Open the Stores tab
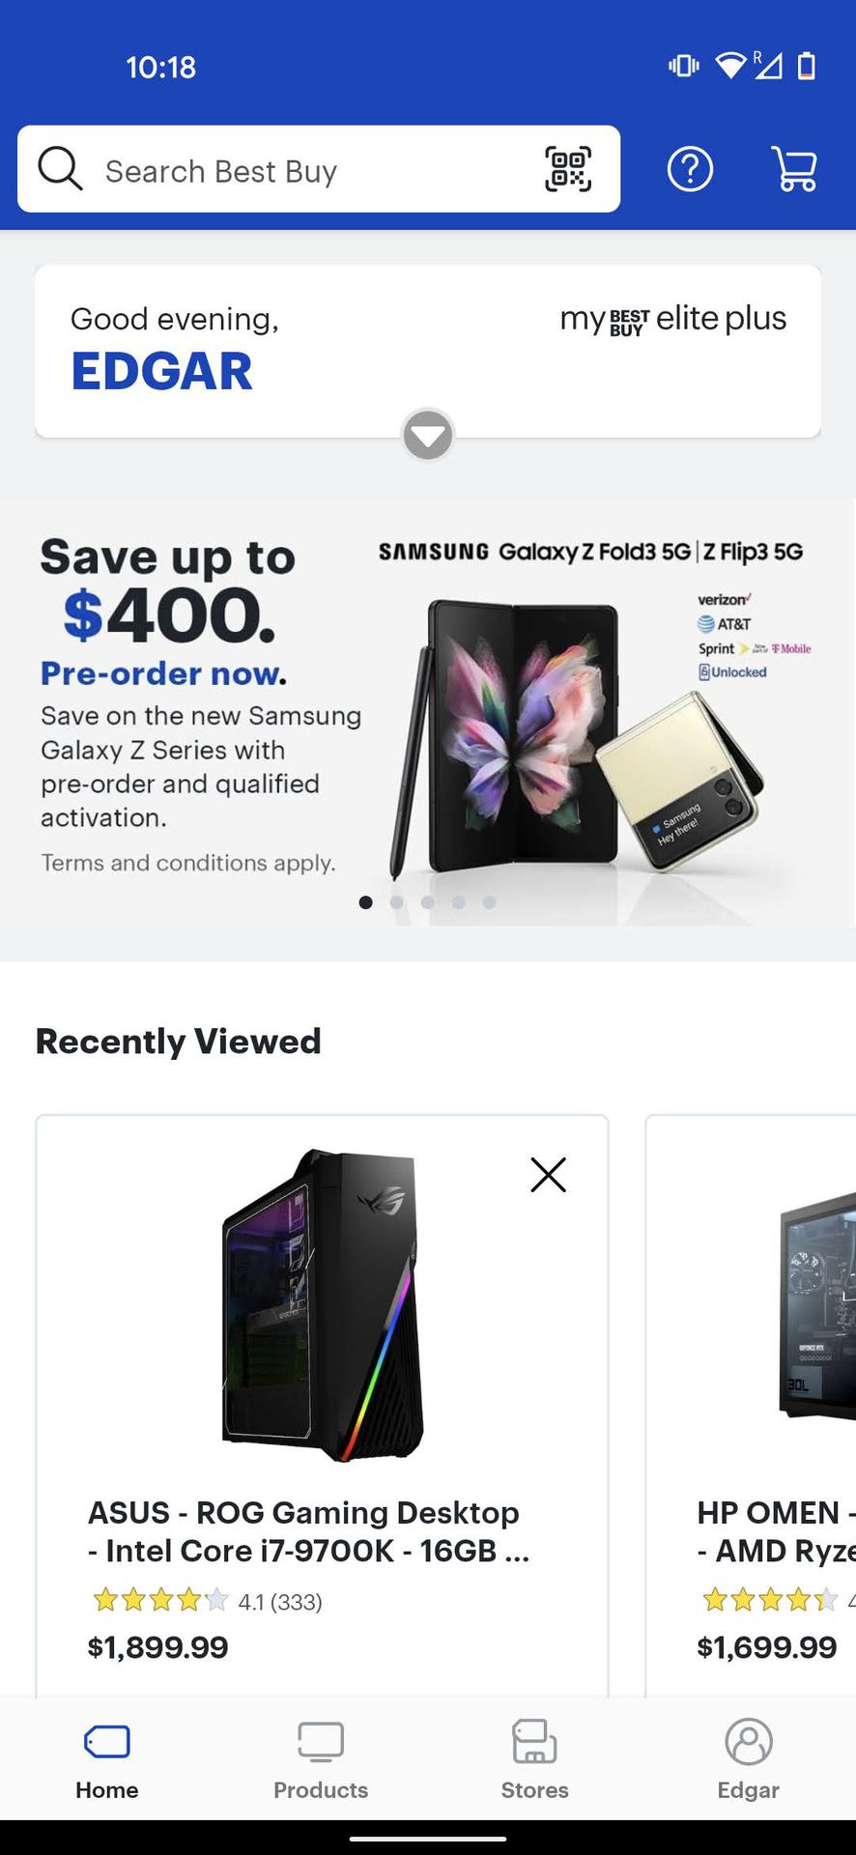The width and height of the screenshot is (856, 1855). [534, 1761]
